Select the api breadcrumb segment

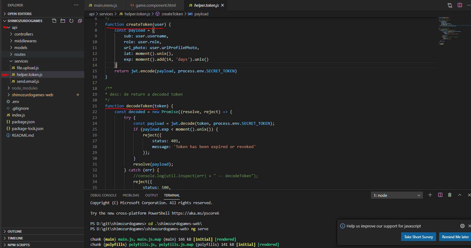point(92,14)
